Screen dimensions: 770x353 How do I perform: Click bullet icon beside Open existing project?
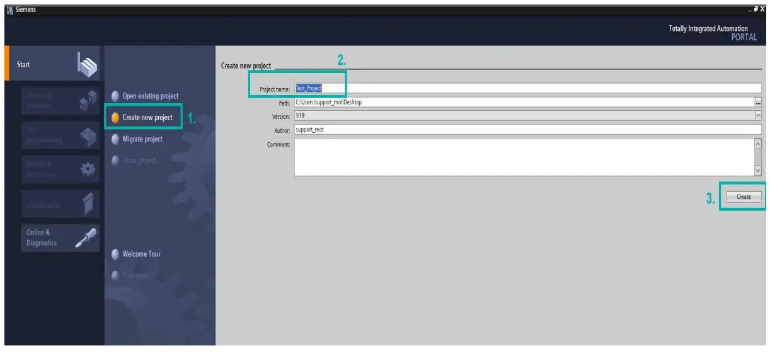click(115, 96)
